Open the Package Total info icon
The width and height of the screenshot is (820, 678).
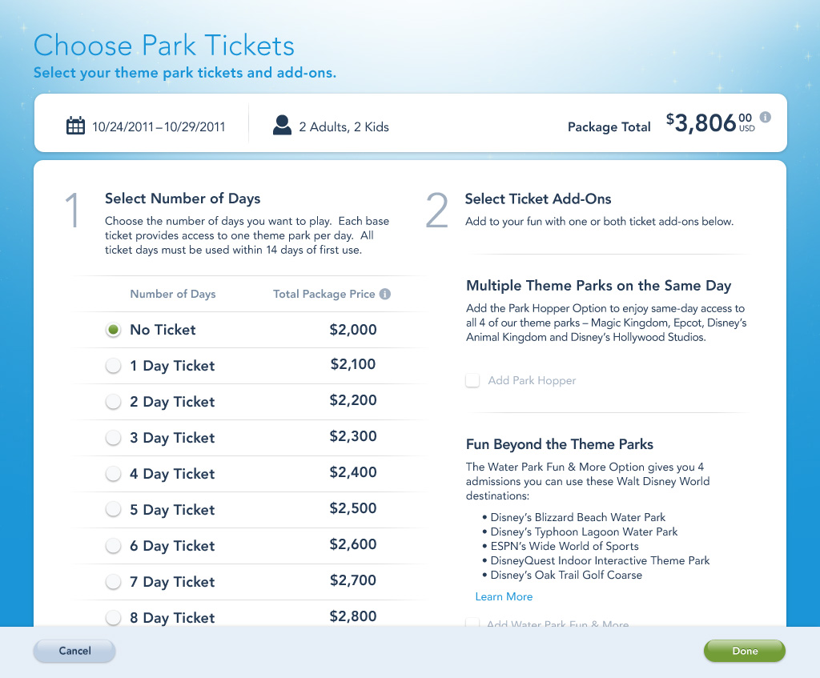point(766,118)
